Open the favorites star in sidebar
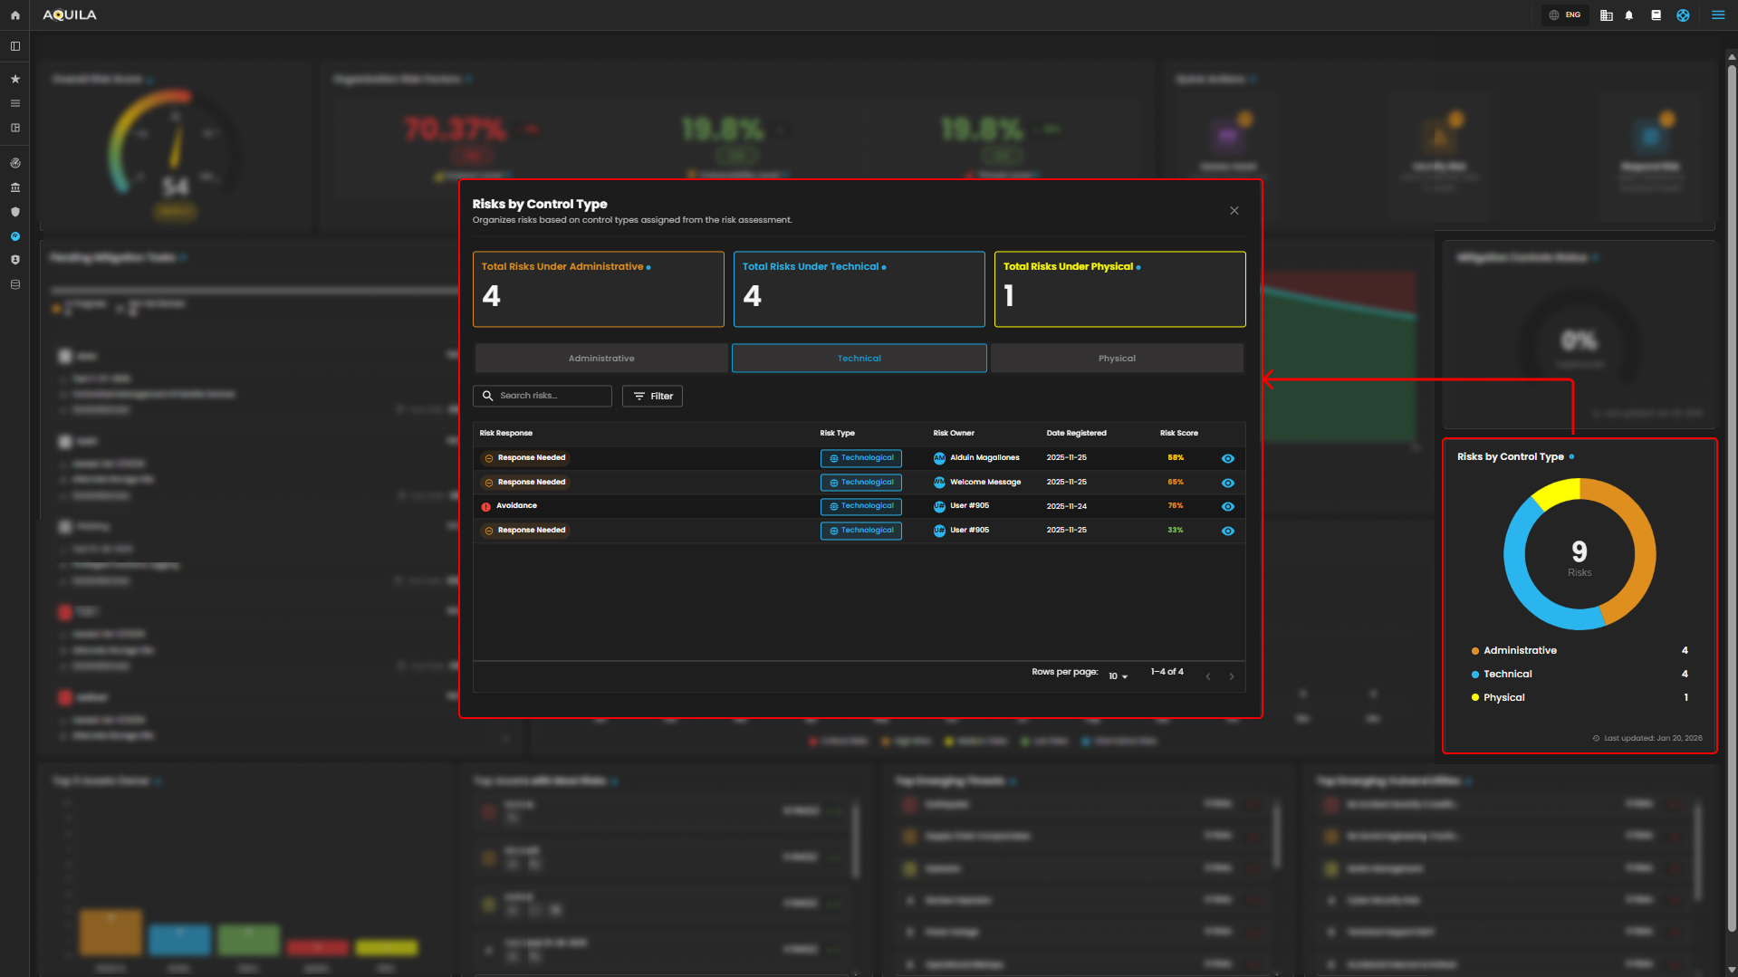This screenshot has height=977, width=1738. coord(15,80)
